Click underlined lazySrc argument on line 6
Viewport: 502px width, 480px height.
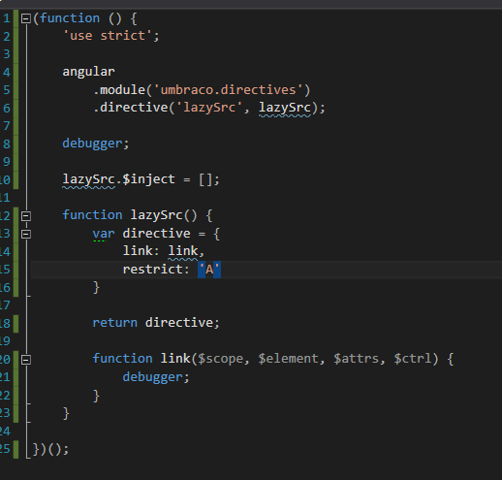[x=285, y=108]
